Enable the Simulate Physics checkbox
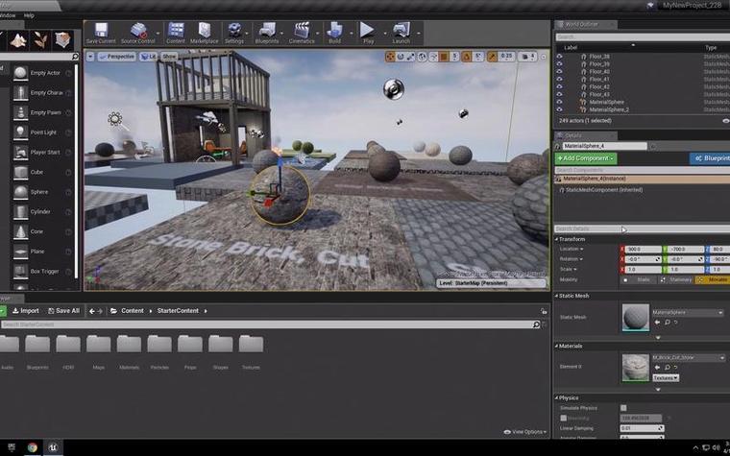This screenshot has width=730, height=456. coord(623,408)
